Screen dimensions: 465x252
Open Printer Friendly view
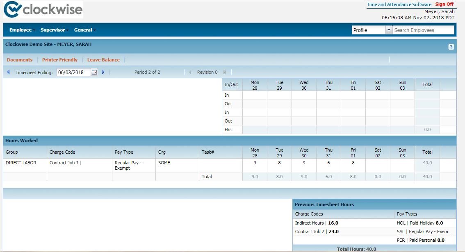coord(59,59)
